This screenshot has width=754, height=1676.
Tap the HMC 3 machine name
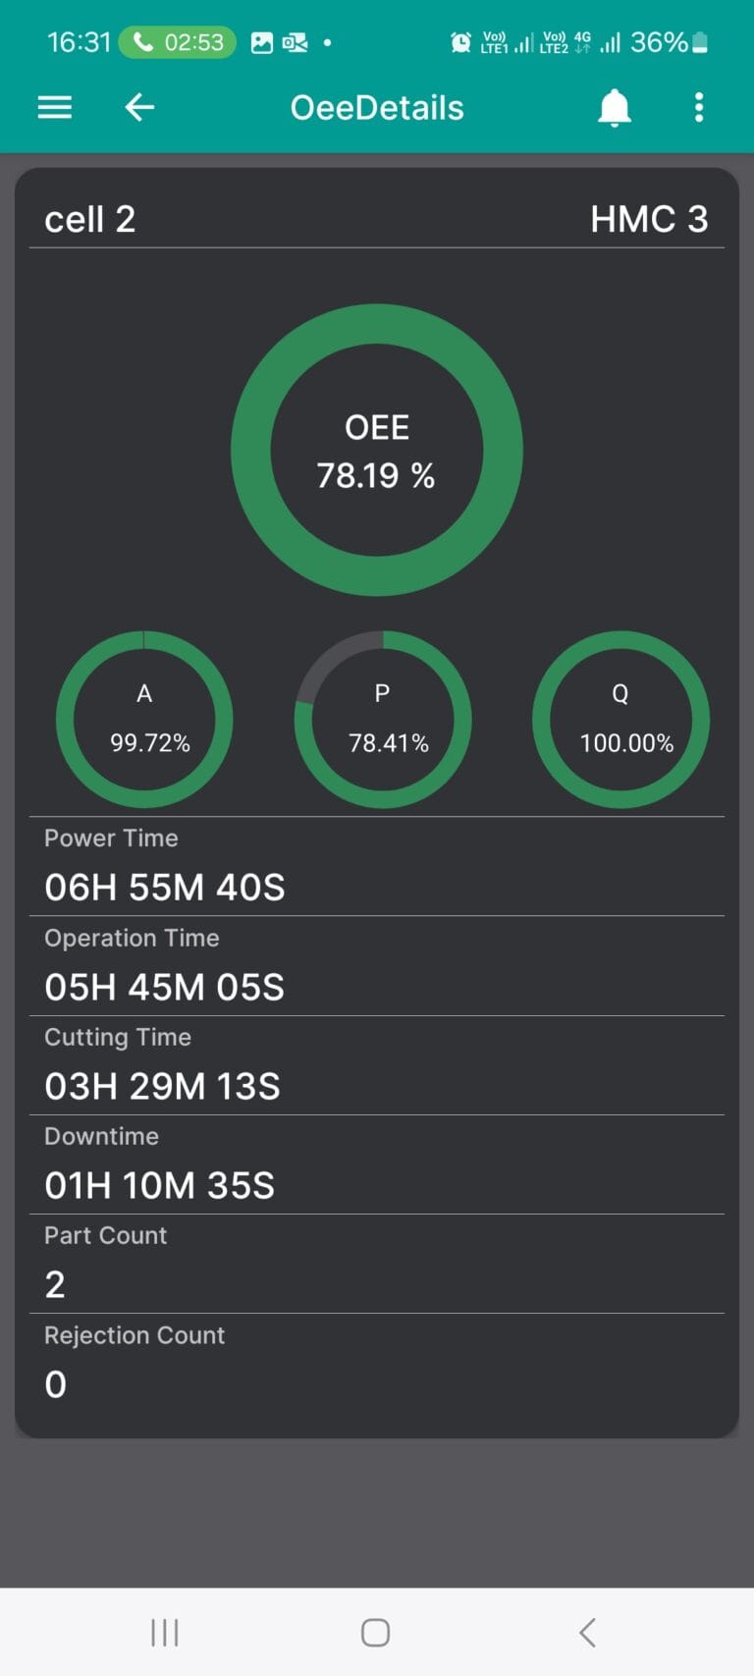pyautogui.click(x=649, y=219)
